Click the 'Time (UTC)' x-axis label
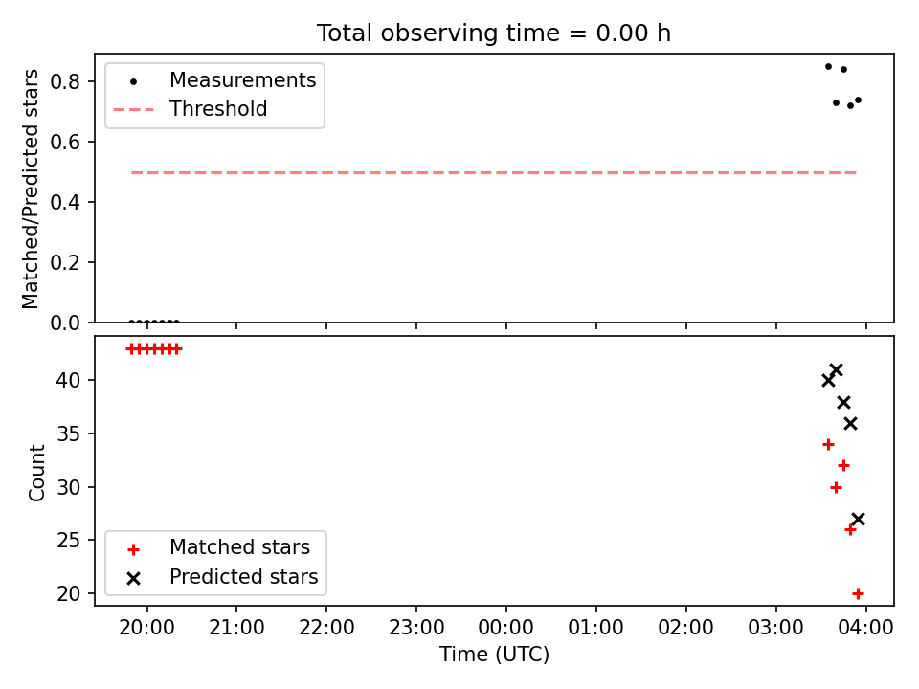919x689 pixels. [x=494, y=655]
